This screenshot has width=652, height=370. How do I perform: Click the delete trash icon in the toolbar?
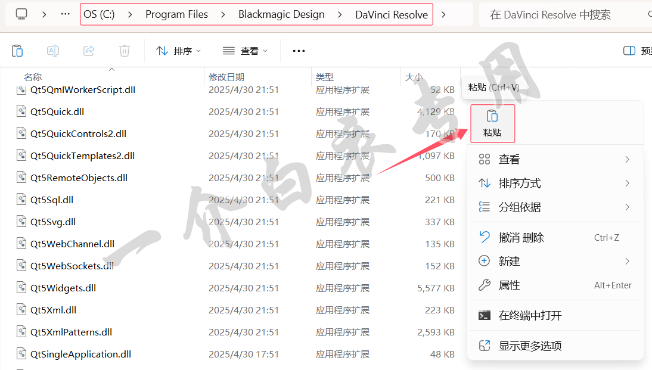coord(125,51)
